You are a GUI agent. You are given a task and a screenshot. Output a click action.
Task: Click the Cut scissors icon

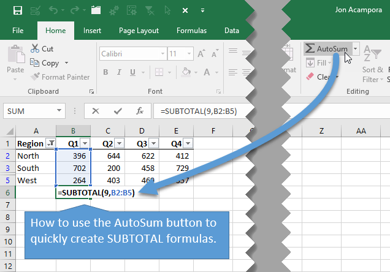coord(34,49)
